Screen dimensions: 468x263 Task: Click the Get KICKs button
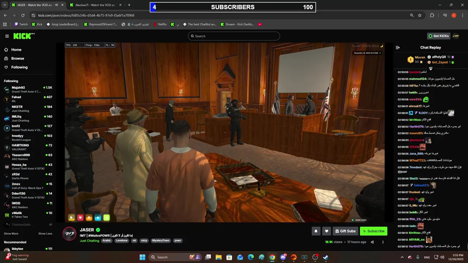tap(439, 36)
